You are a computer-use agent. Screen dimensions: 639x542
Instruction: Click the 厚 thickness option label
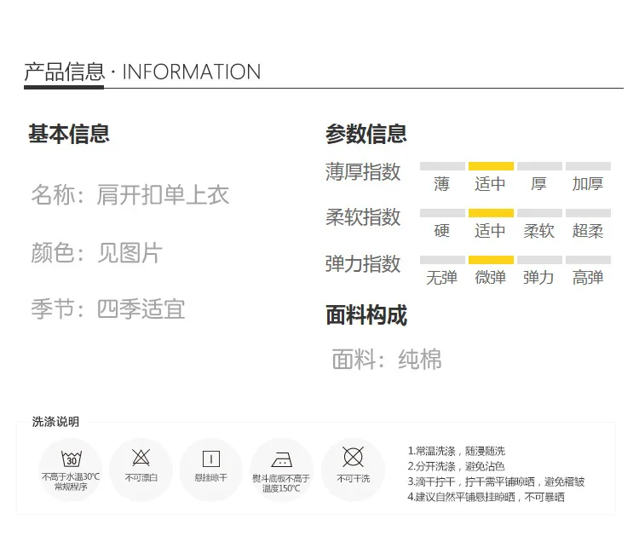click(538, 184)
